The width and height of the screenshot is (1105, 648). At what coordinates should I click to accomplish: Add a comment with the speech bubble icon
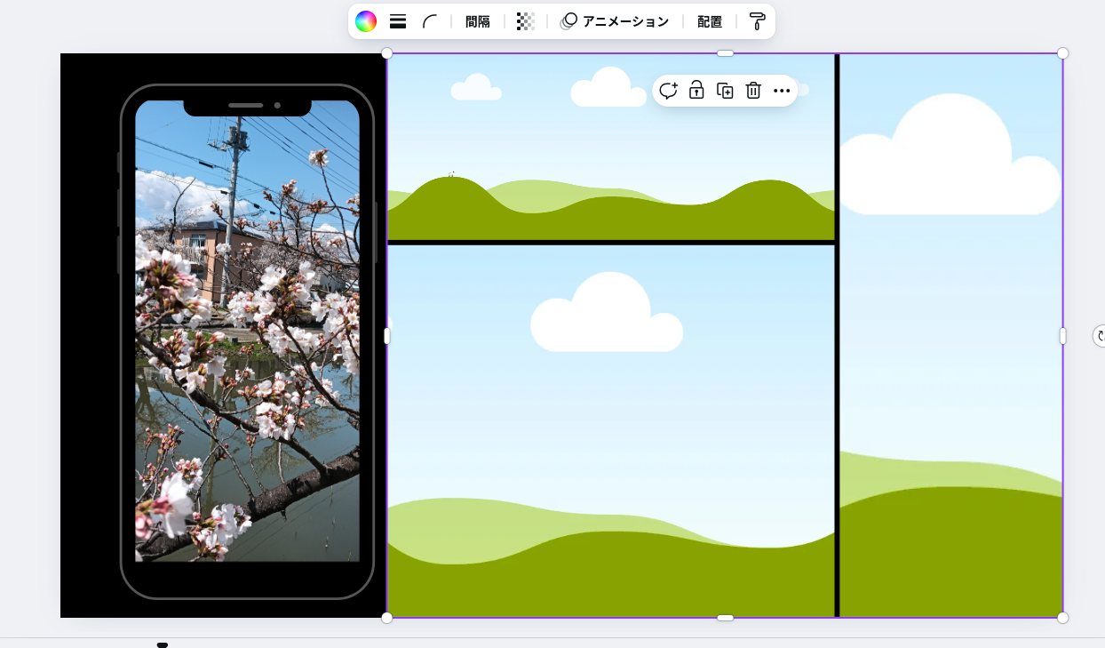(x=668, y=91)
